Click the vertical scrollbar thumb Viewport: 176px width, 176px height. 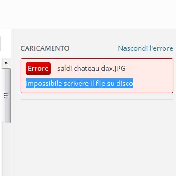click(x=6, y=96)
